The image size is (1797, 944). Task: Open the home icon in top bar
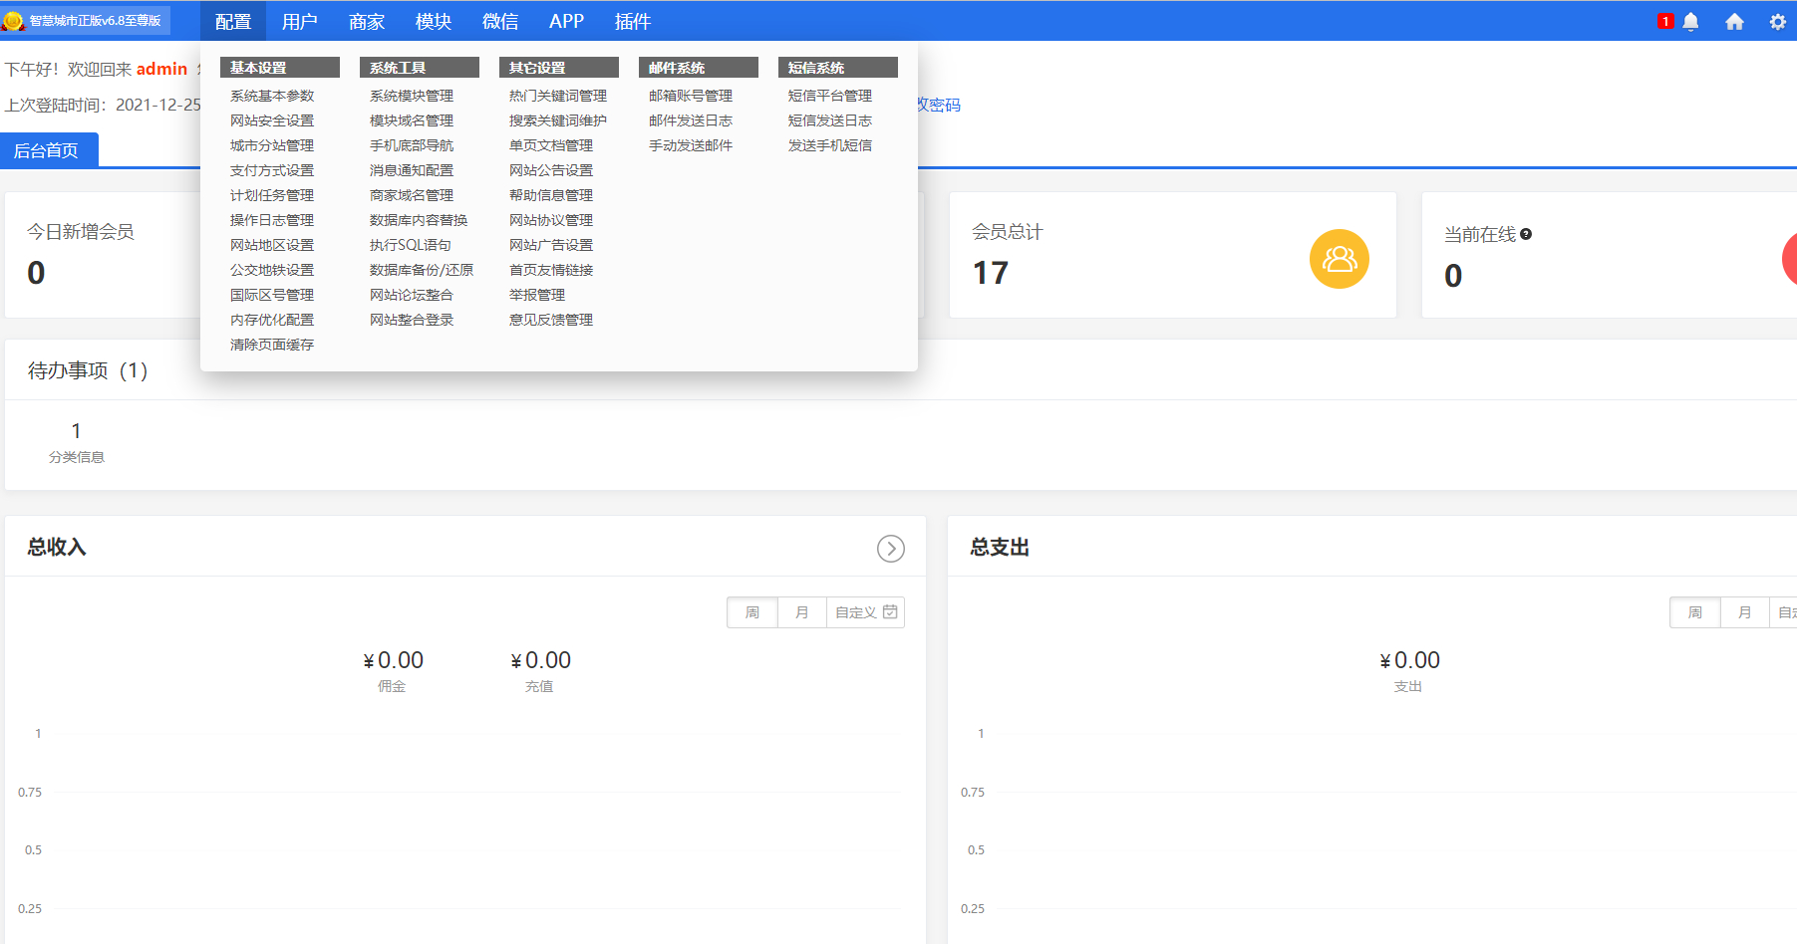point(1734,21)
